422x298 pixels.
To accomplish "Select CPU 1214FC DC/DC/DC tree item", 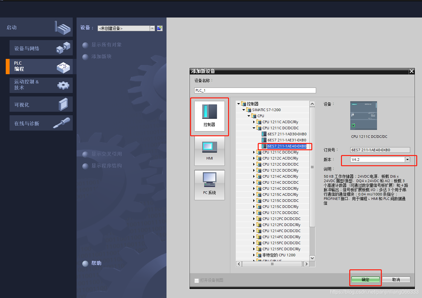I will 281,231.
